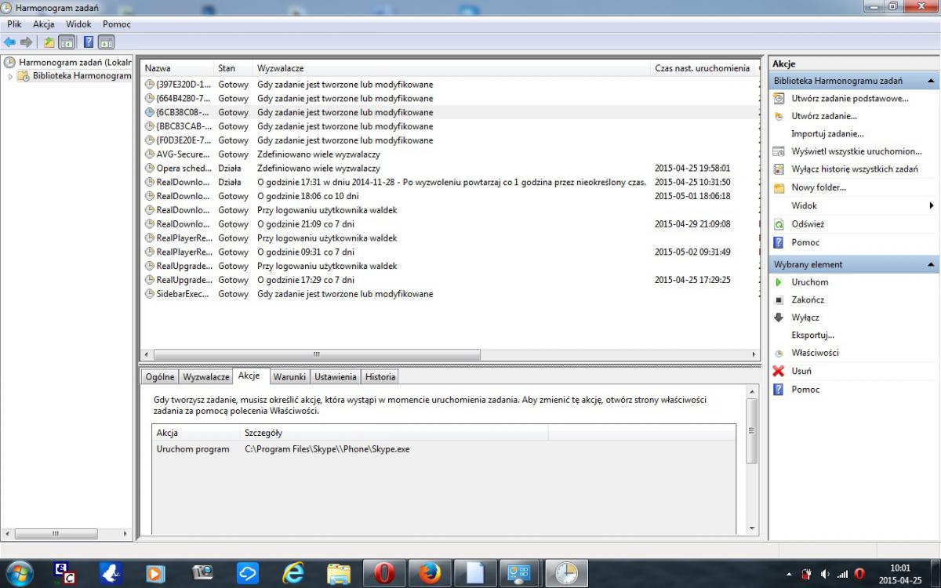Click the Eksportuj... action
The height and width of the screenshot is (588, 941).
click(812, 335)
